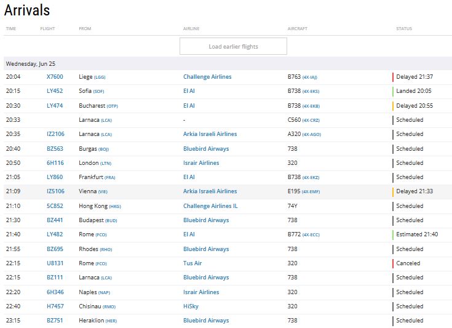Open aircraft registration 4X-AGO link

(312, 134)
